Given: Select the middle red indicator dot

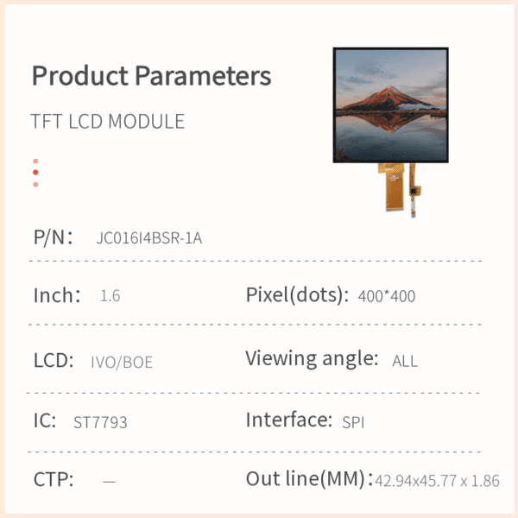Looking at the screenshot, I should (35, 173).
